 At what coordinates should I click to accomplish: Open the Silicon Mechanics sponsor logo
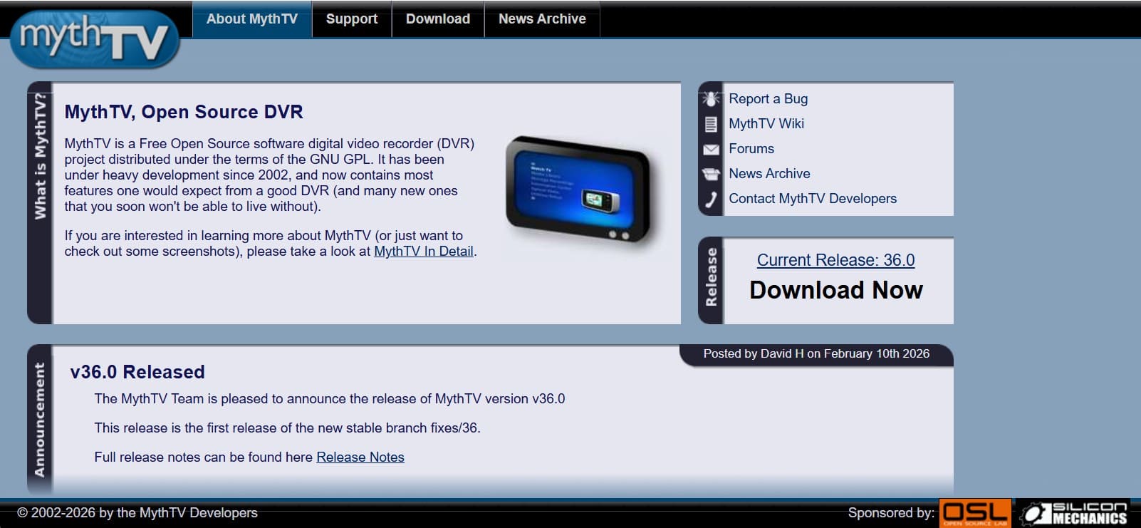[1074, 513]
